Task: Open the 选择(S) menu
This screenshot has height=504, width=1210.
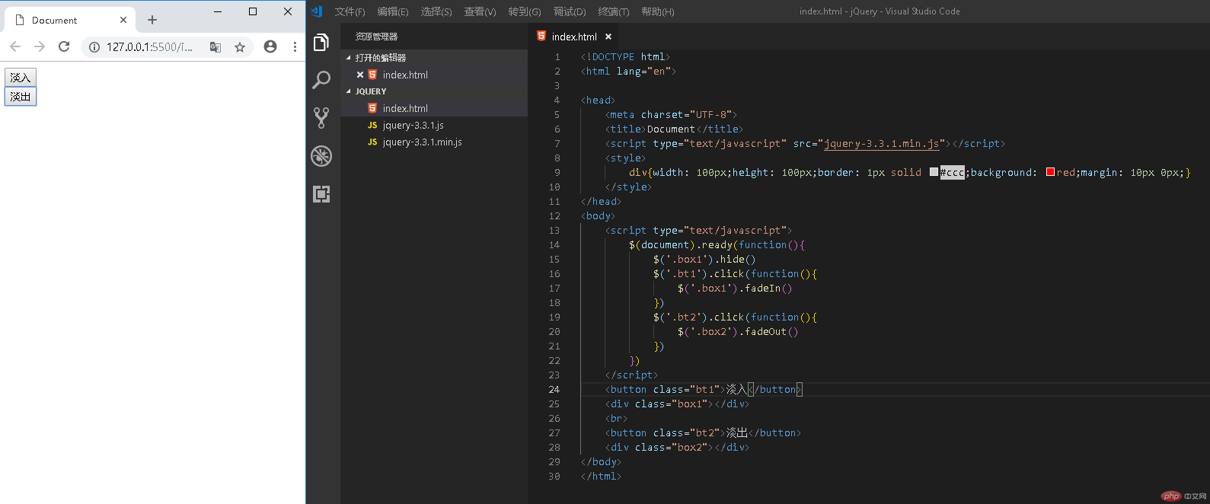Action: pos(436,11)
